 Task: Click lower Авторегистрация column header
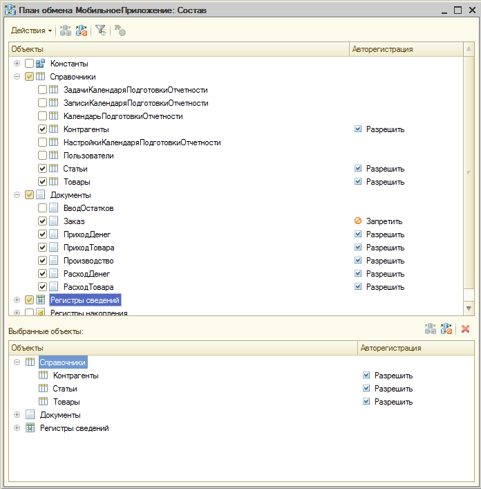(x=416, y=348)
